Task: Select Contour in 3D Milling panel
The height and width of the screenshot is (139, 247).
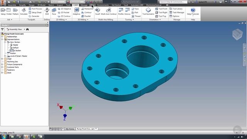Action: 86,12
